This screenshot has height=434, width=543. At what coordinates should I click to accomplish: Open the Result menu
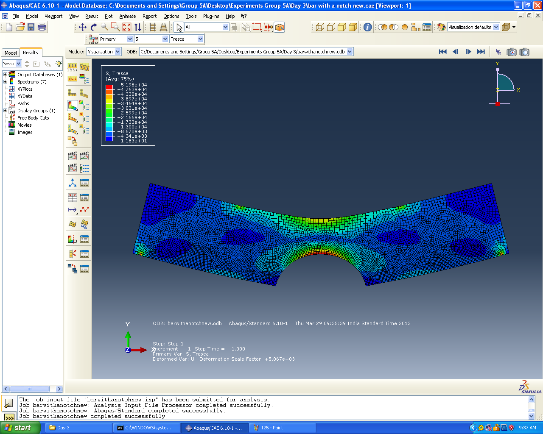(x=92, y=16)
